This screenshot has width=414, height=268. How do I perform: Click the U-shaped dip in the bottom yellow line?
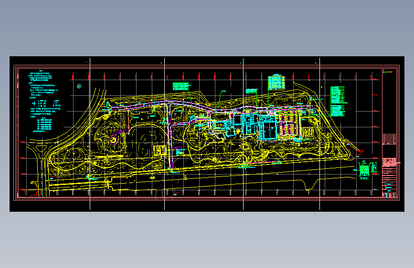coord(308,185)
